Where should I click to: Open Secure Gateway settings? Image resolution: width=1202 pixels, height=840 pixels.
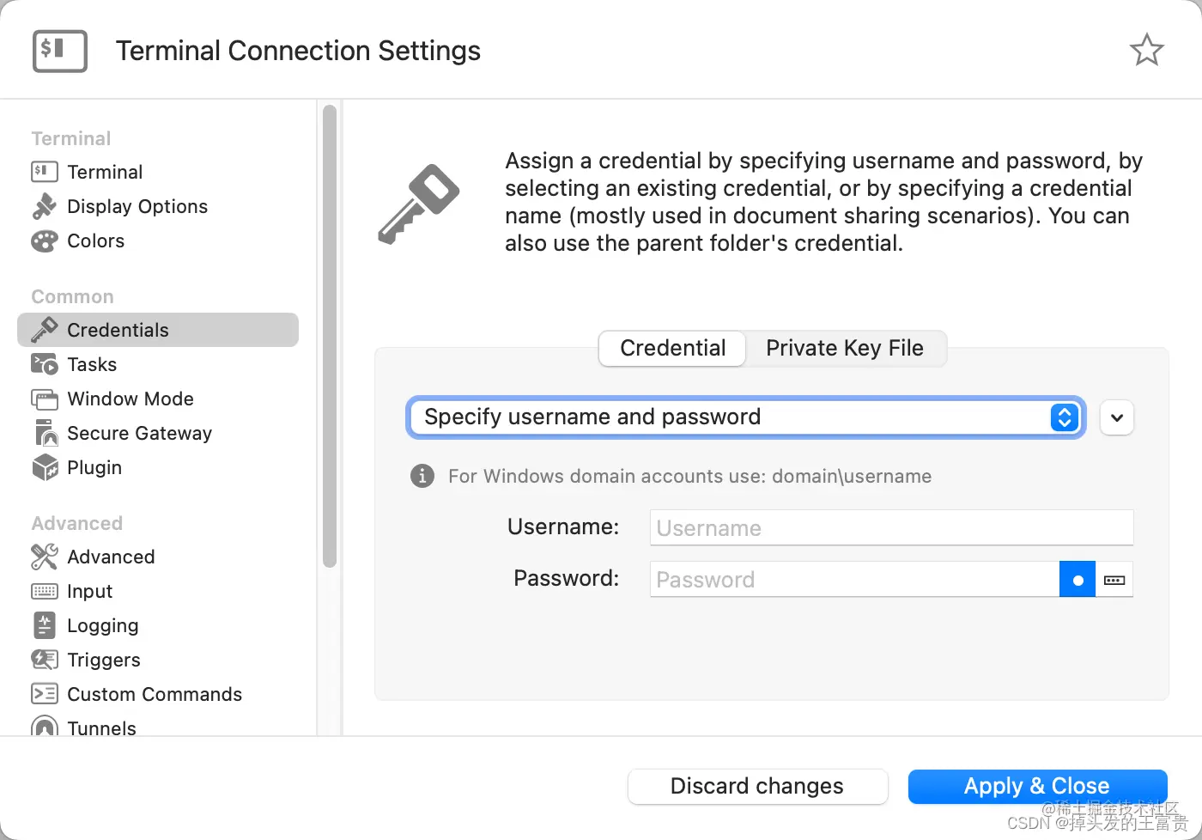tap(139, 433)
